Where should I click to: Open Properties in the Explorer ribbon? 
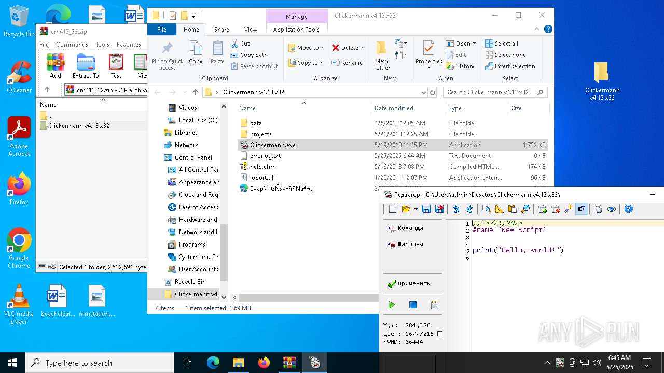click(x=428, y=56)
